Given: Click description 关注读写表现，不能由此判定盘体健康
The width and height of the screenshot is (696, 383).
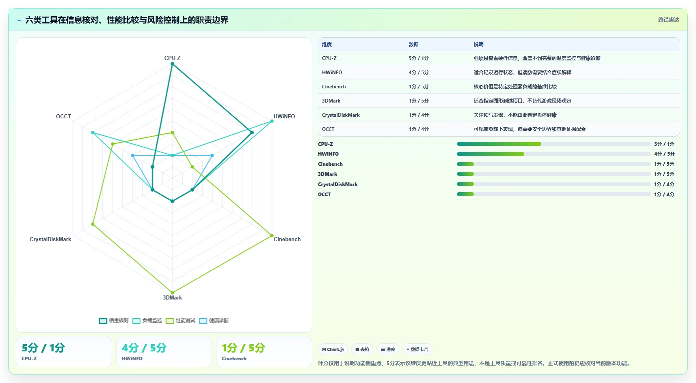Looking at the screenshot, I should tap(515, 115).
